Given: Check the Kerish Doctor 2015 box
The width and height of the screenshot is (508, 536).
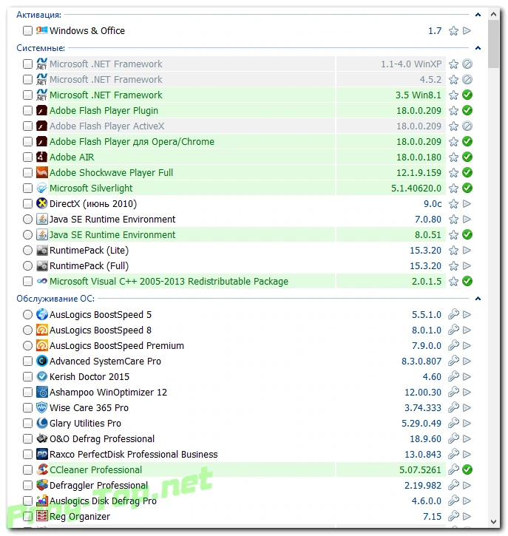Looking at the screenshot, I should tap(27, 377).
